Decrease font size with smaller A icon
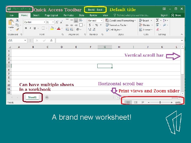 click(61, 22)
